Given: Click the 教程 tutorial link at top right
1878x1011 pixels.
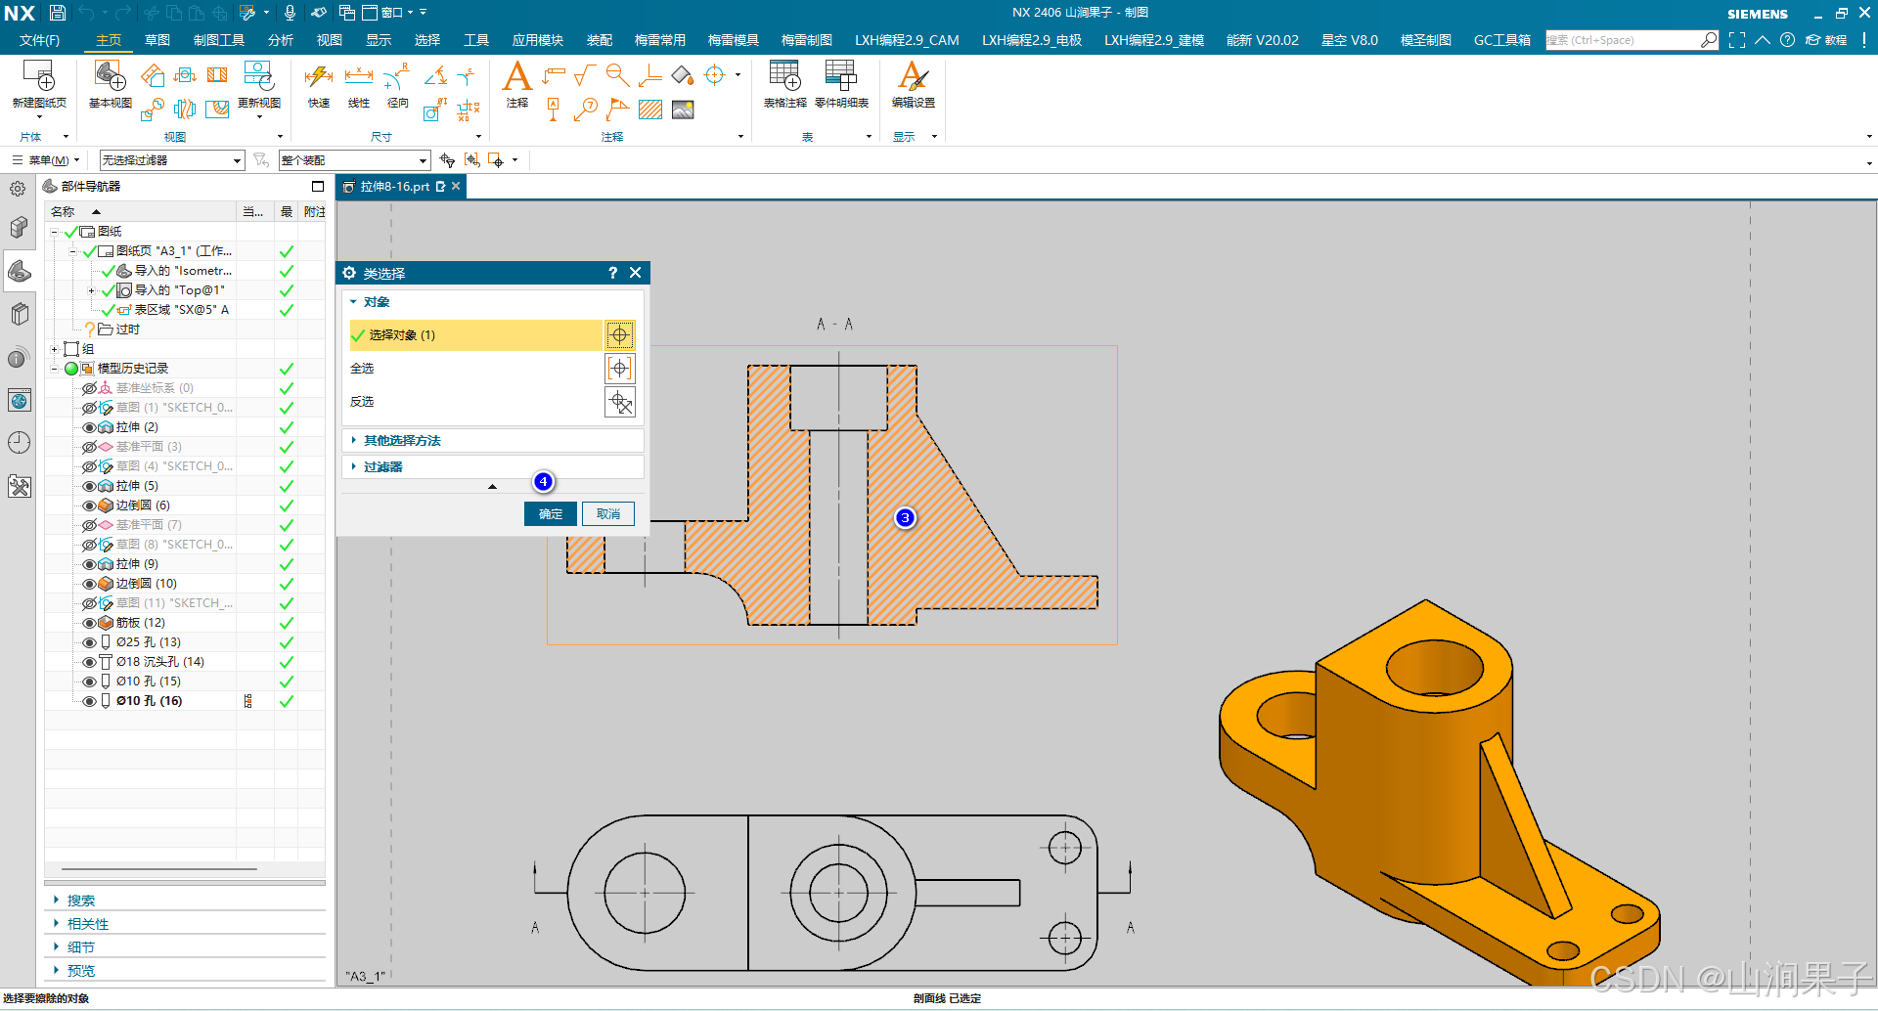Looking at the screenshot, I should pos(1826,40).
